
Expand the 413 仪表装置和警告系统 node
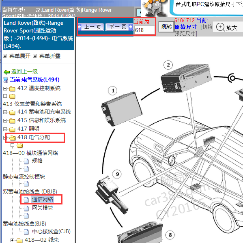point(5,96)
